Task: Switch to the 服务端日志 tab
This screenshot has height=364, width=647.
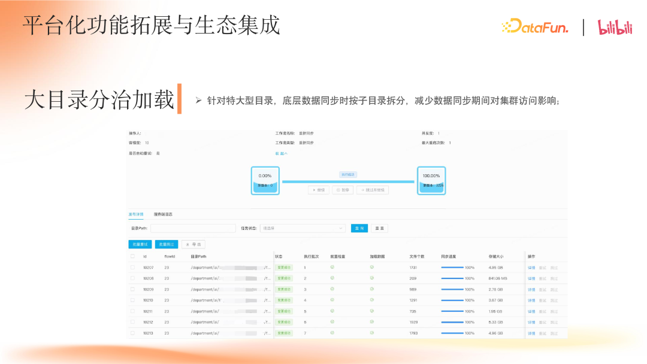Action: click(x=163, y=214)
